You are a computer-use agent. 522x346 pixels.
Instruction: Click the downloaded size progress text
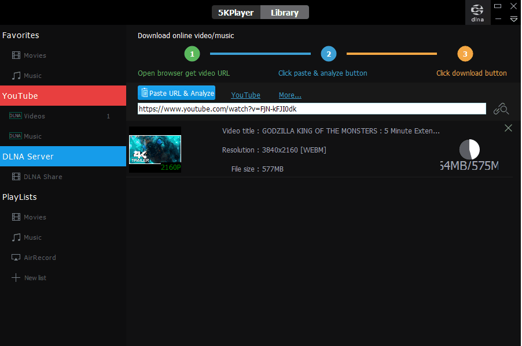pos(469,166)
